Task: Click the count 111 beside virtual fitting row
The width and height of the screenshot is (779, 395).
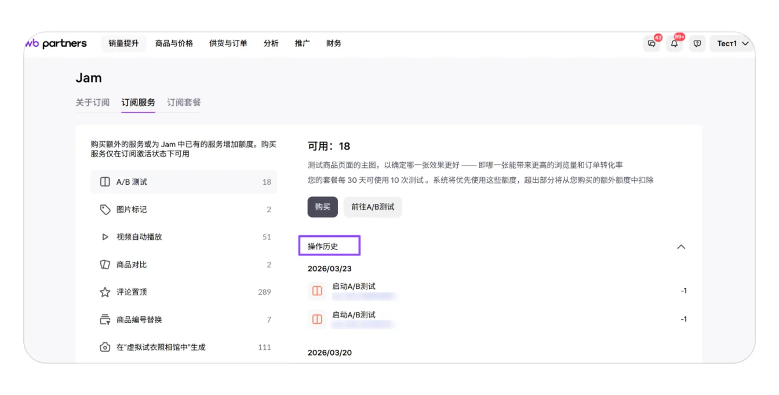Action: tap(264, 348)
